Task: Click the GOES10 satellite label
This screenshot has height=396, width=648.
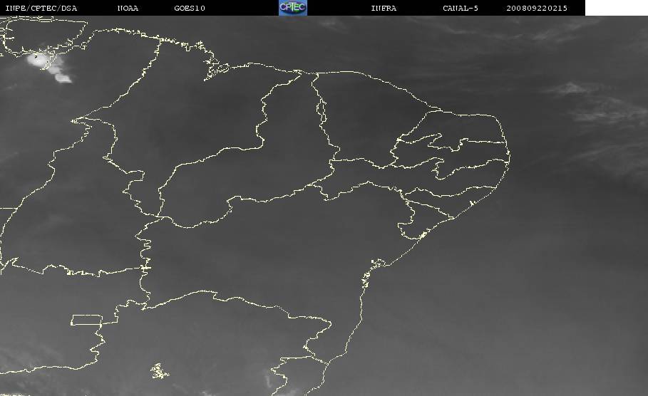Action: 190,8
